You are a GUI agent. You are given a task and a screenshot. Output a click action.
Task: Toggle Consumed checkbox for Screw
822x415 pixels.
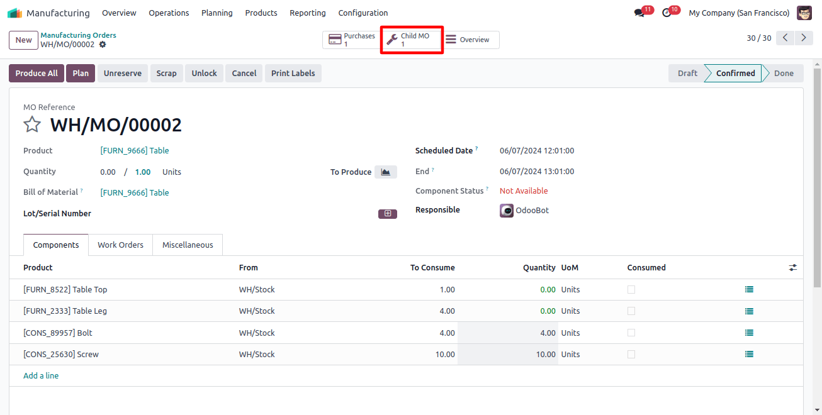(x=631, y=355)
